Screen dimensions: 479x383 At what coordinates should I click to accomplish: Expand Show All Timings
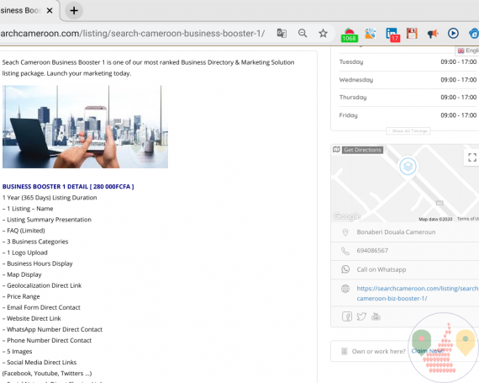408,131
